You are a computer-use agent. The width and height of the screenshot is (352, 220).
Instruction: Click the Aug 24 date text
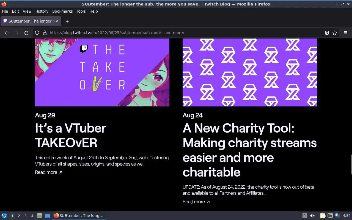click(x=193, y=115)
